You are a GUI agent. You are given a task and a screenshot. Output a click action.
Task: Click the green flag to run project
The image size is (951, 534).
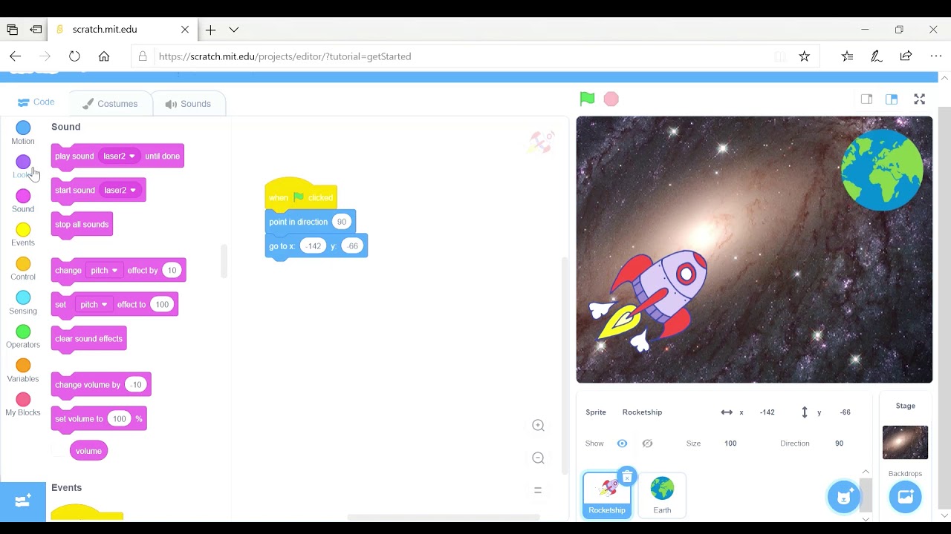tap(587, 99)
